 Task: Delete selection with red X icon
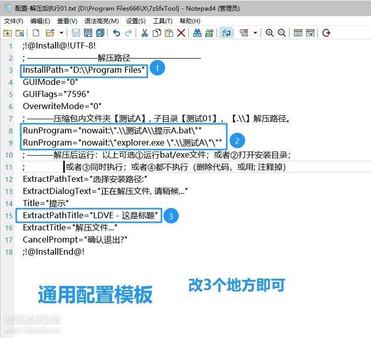181,33
